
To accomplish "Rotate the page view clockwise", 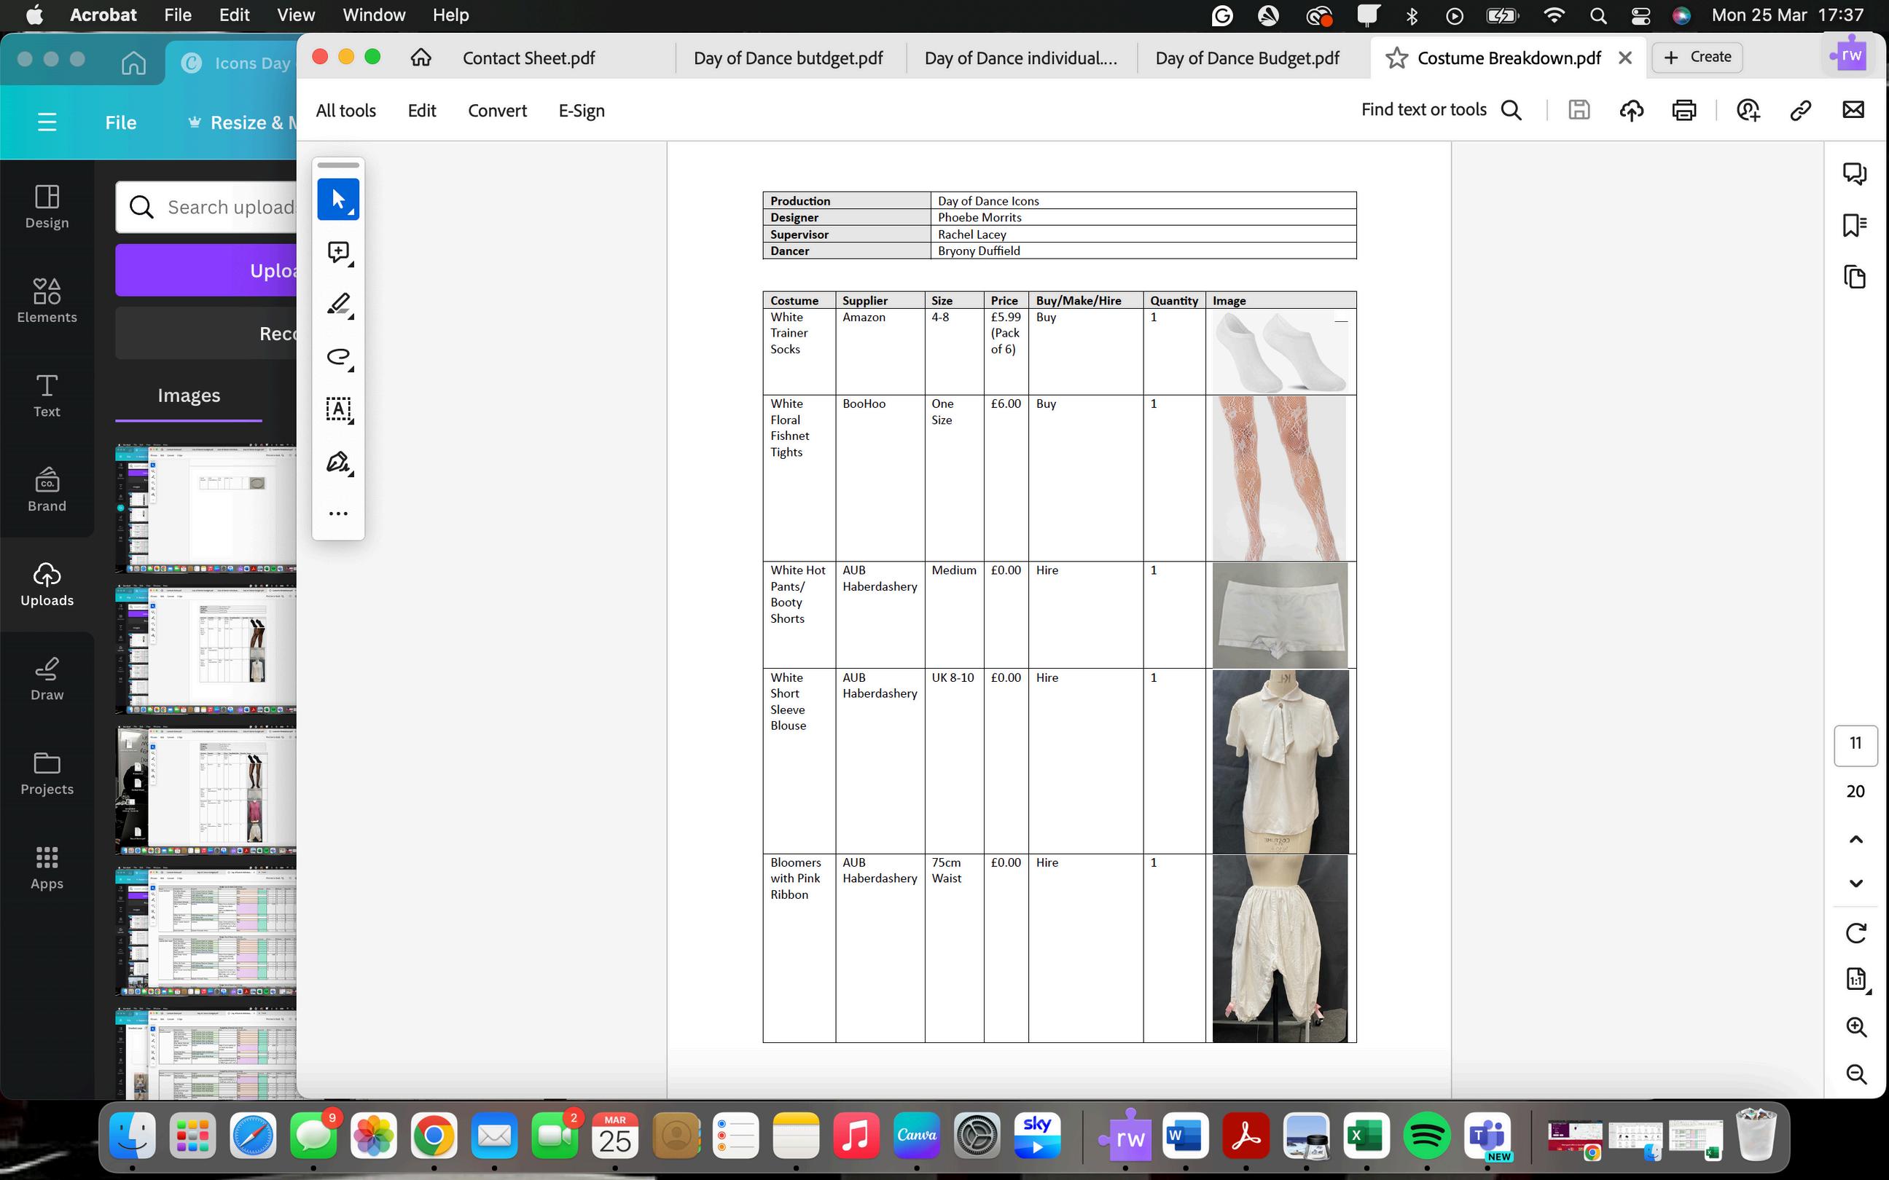I will pos(1855,932).
